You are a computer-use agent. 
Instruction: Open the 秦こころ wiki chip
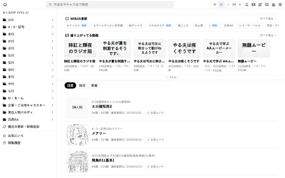pos(183,26)
